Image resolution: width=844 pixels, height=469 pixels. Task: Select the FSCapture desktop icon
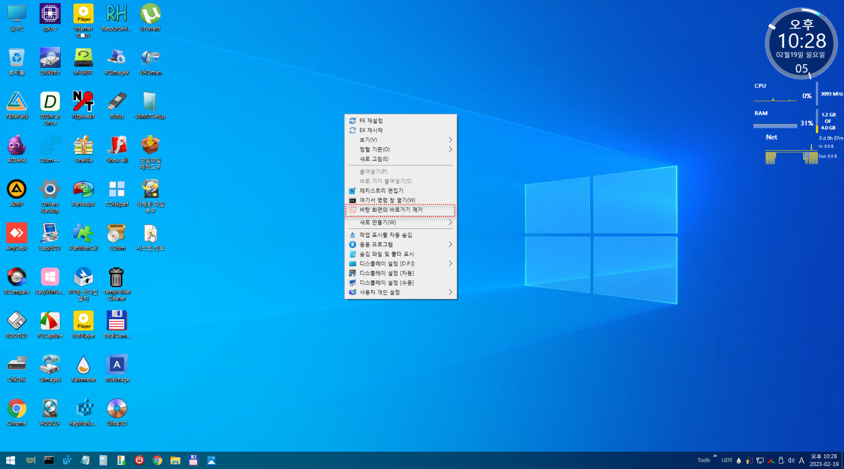pyautogui.click(x=50, y=325)
